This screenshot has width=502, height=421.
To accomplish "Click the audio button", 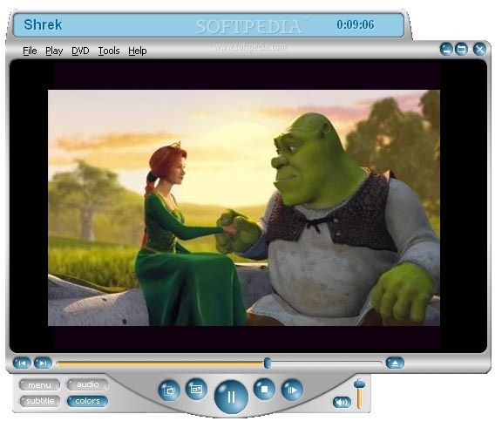I will [87, 384].
